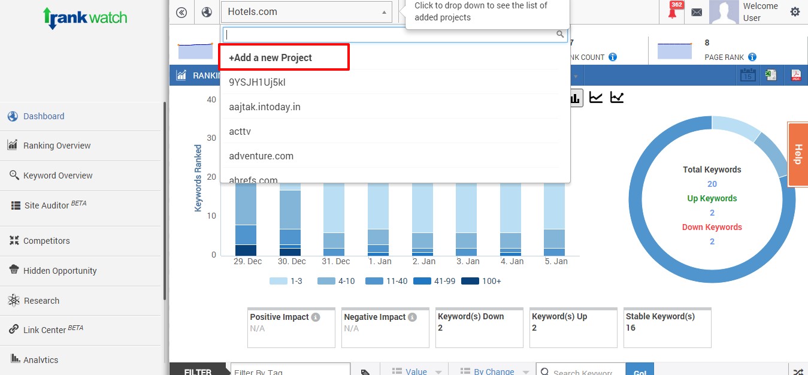Toggle the 1-3 legend series
This screenshot has height=375, width=808.
(x=286, y=281)
